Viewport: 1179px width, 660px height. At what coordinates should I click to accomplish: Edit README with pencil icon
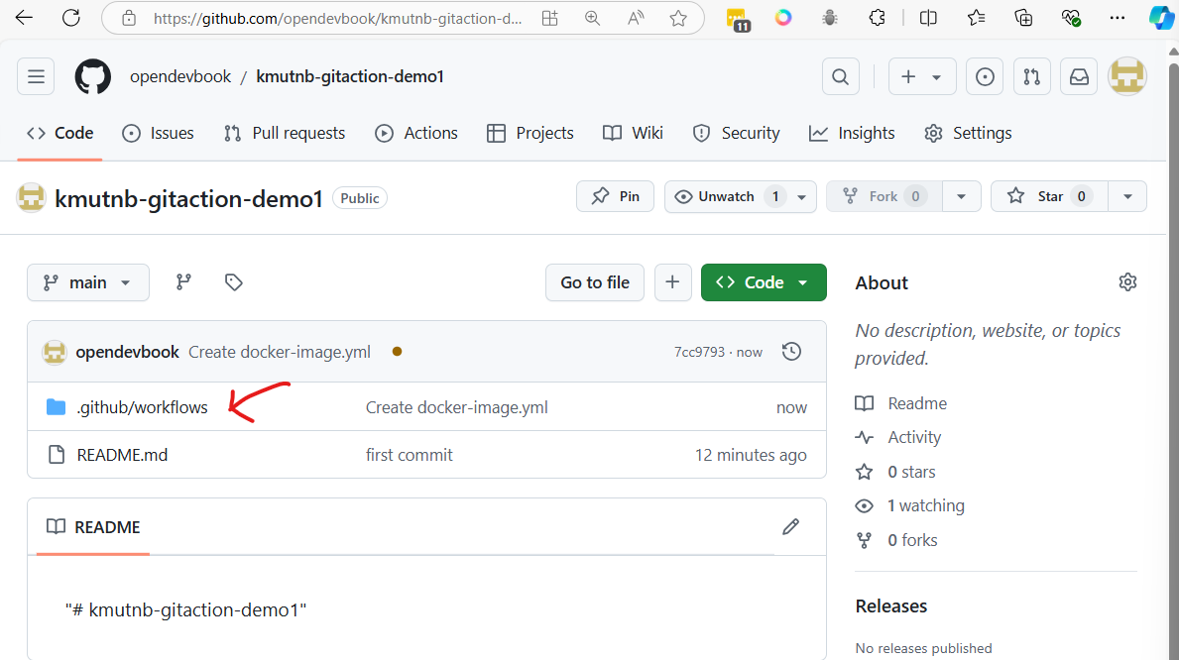click(790, 527)
